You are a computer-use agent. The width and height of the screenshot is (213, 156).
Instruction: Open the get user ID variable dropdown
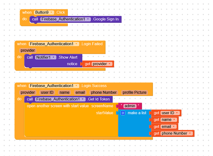tap(177, 113)
